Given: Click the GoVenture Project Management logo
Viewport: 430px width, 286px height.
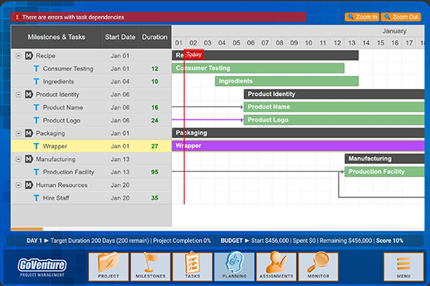Looking at the screenshot, I should pos(42,267).
